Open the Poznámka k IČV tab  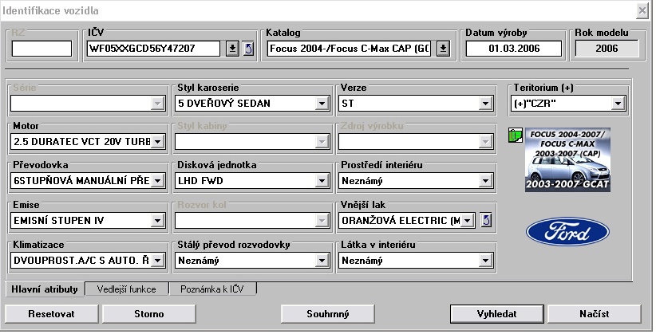click(211, 289)
